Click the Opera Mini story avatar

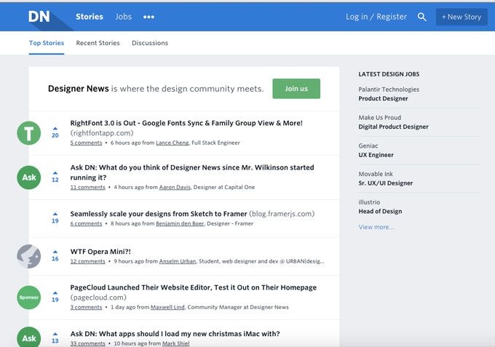tap(28, 257)
